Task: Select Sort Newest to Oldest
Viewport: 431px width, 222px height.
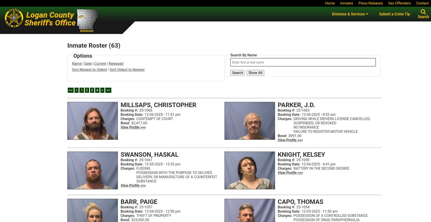Action: point(89,70)
